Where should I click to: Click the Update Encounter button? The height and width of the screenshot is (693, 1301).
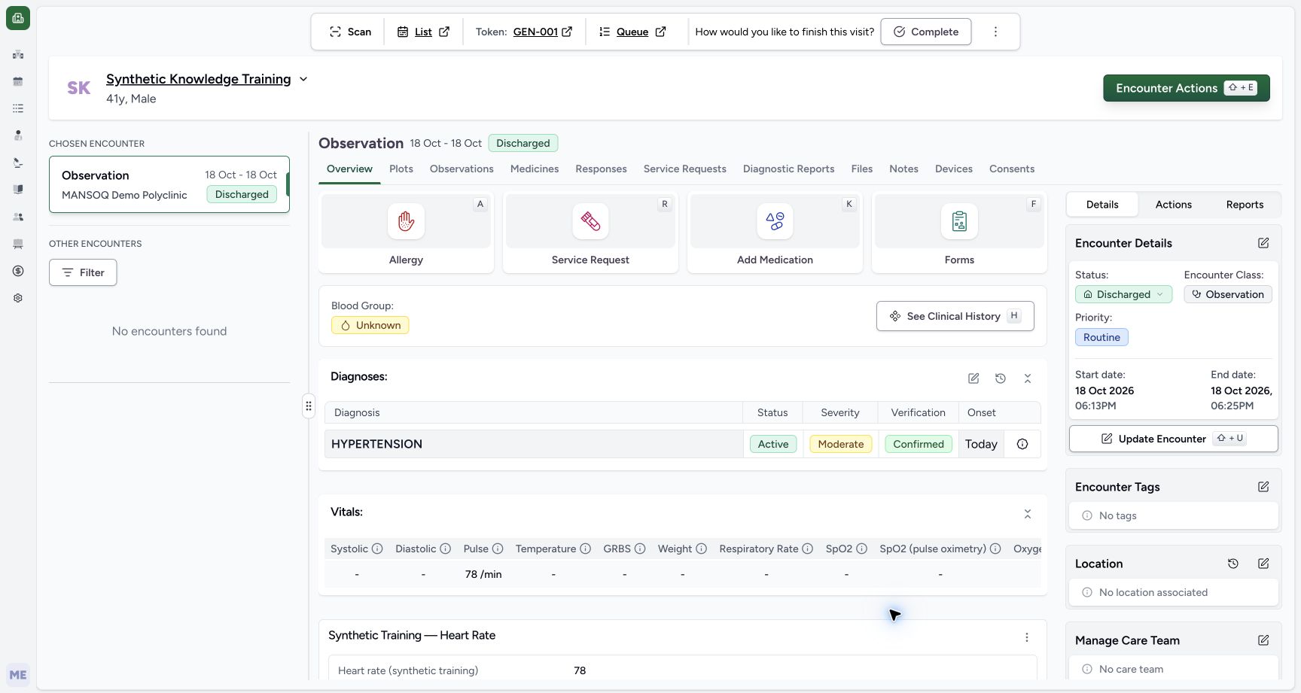[1174, 439]
